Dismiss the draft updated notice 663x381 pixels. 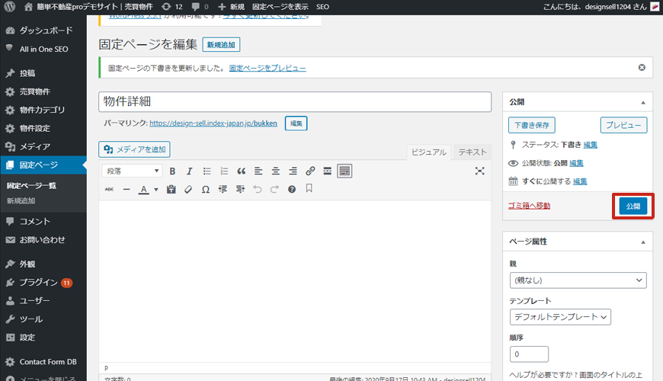[x=642, y=68]
